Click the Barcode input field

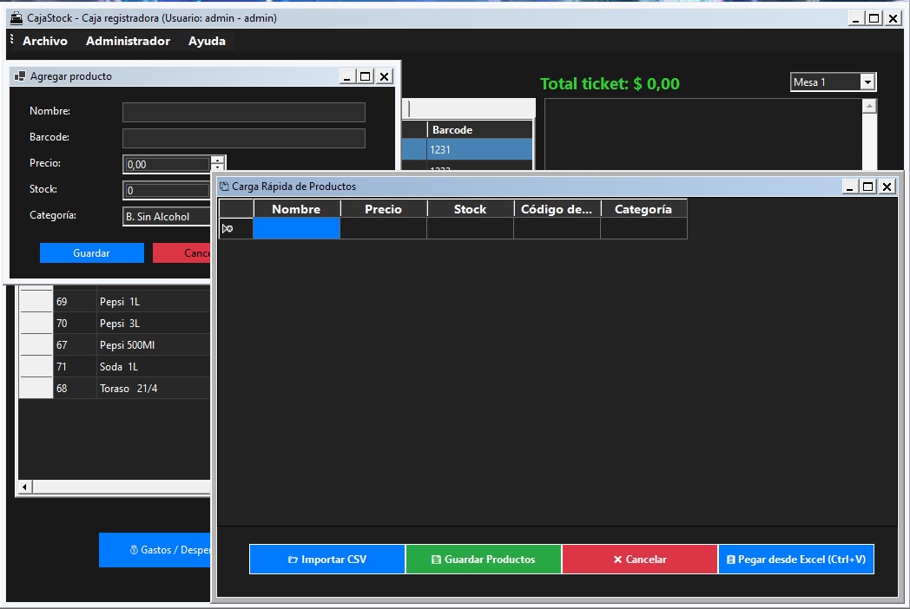(x=243, y=138)
